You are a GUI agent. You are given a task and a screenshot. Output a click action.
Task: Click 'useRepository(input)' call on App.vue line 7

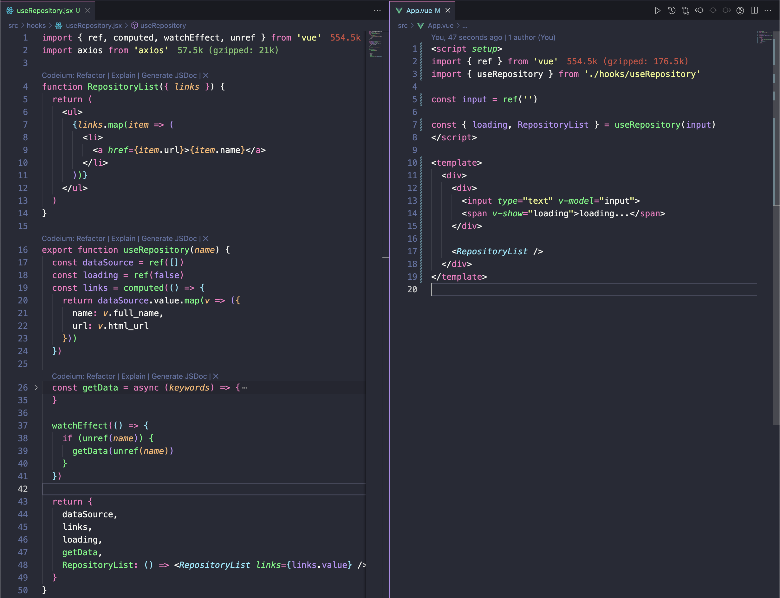click(665, 124)
